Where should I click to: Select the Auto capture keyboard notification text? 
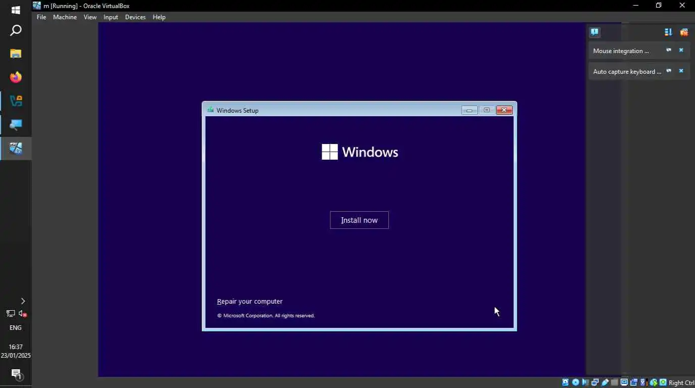tap(627, 72)
